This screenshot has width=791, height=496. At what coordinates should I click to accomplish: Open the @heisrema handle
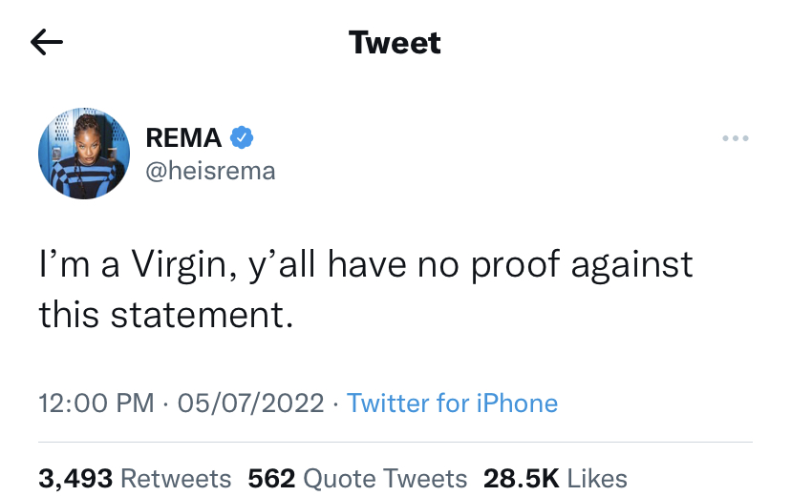[210, 171]
